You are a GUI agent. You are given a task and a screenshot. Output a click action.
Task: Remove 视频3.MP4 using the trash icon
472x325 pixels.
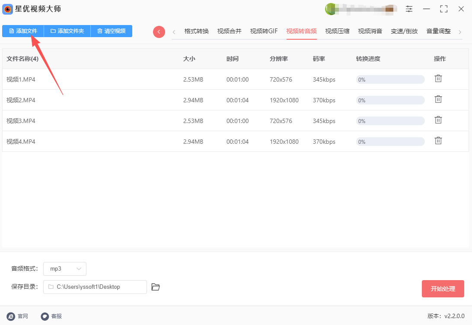click(x=438, y=120)
